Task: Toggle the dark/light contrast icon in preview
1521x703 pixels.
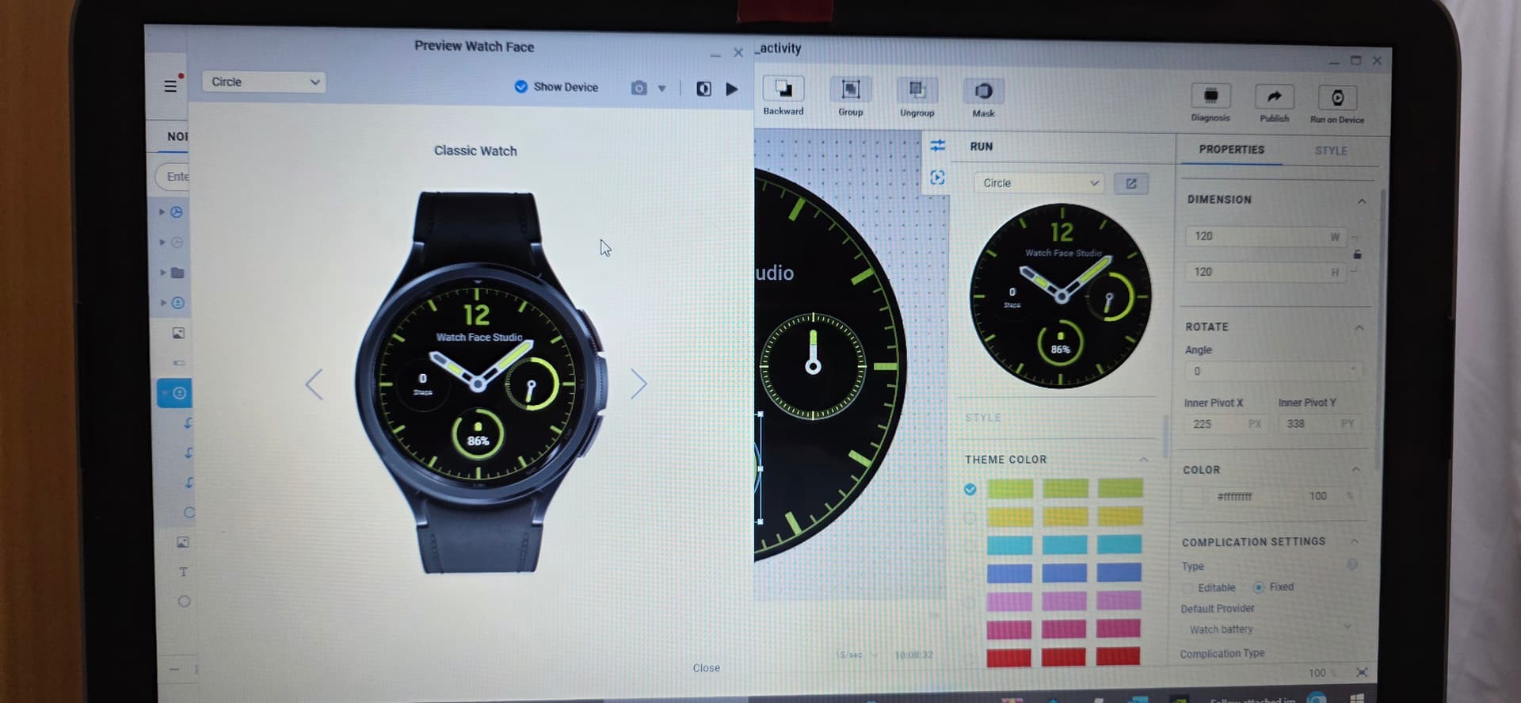Action: click(703, 89)
